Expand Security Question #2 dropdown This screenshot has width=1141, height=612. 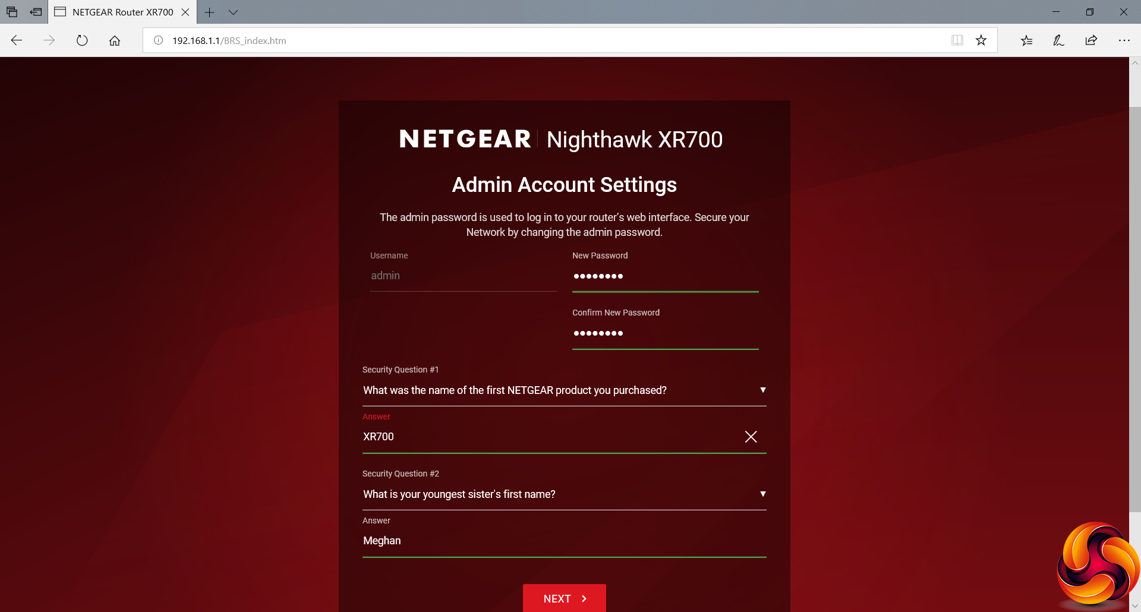coord(762,494)
